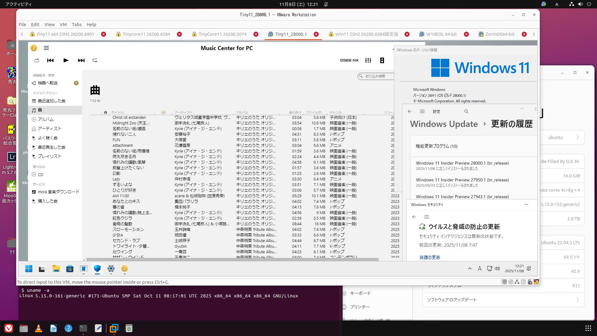Click the 保護の更新 link

pos(430,257)
